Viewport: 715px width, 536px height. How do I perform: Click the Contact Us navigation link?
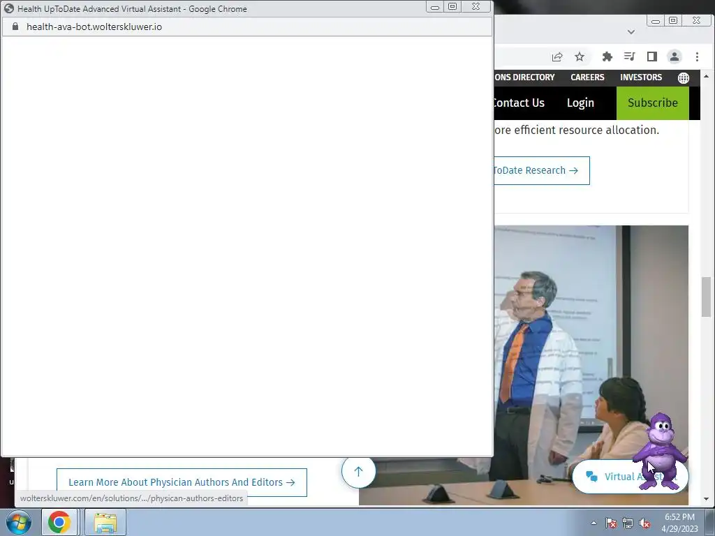(519, 103)
